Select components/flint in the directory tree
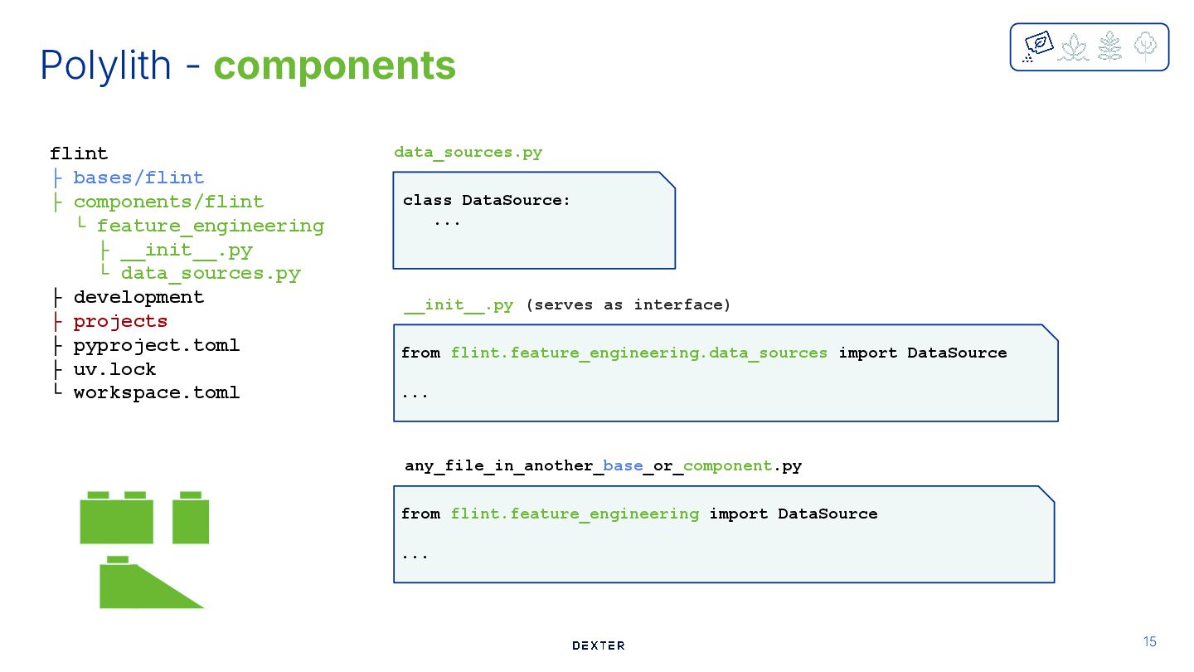 168,202
